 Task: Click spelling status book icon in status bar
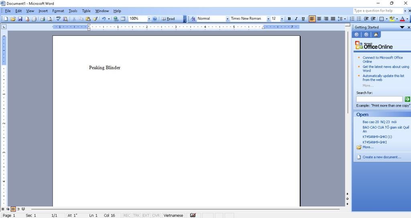tap(193, 215)
